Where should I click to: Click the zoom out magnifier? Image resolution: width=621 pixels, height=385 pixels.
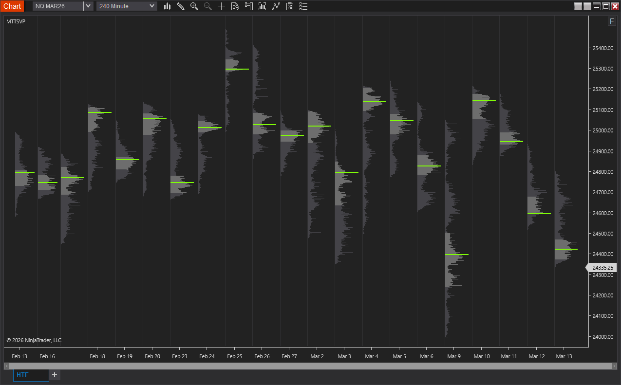click(x=208, y=6)
